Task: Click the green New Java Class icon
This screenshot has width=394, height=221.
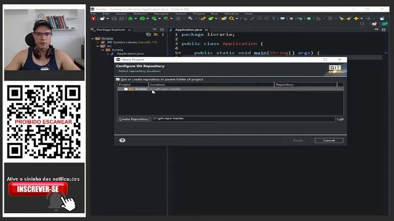Action: coord(211,18)
